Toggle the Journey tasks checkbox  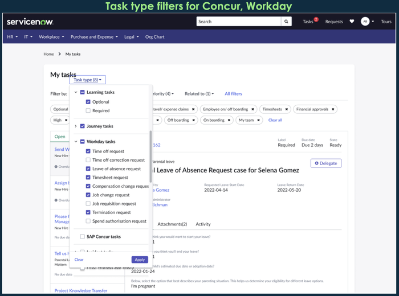coord(82,126)
